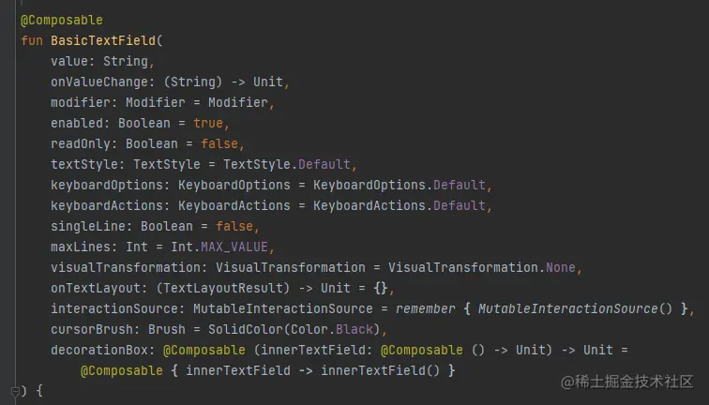The width and height of the screenshot is (709, 405).
Task: Click the decorationBox parameter name
Action: click(99, 350)
